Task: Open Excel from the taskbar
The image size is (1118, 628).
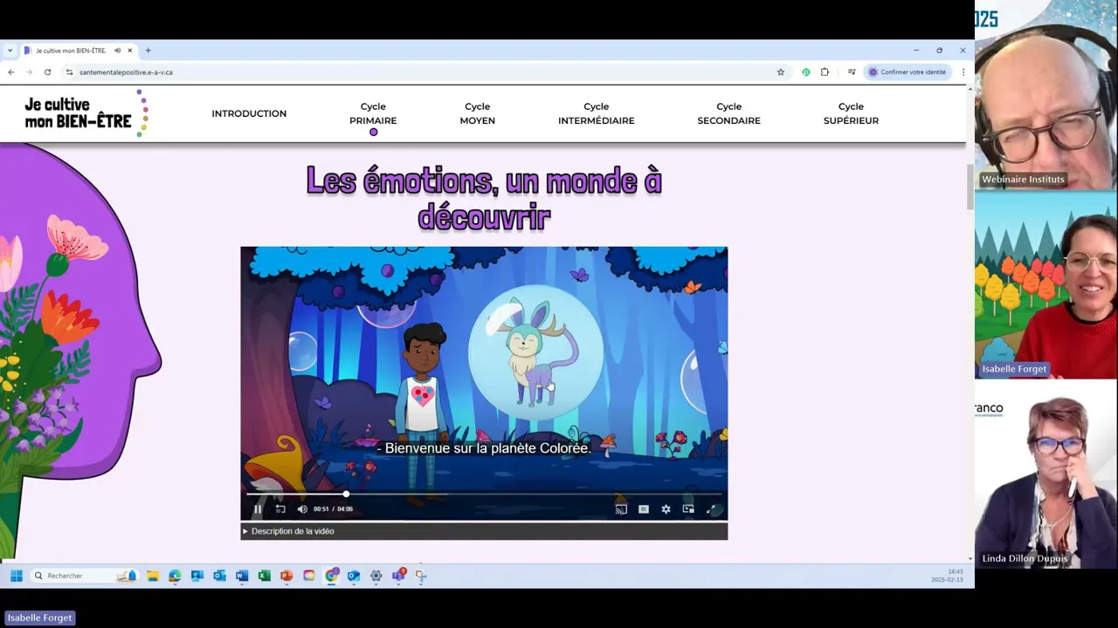Action: pyautogui.click(x=264, y=576)
